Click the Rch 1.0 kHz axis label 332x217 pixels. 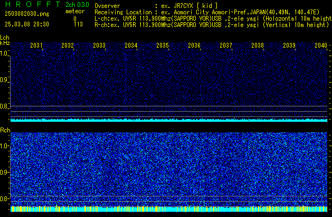pos(4,146)
